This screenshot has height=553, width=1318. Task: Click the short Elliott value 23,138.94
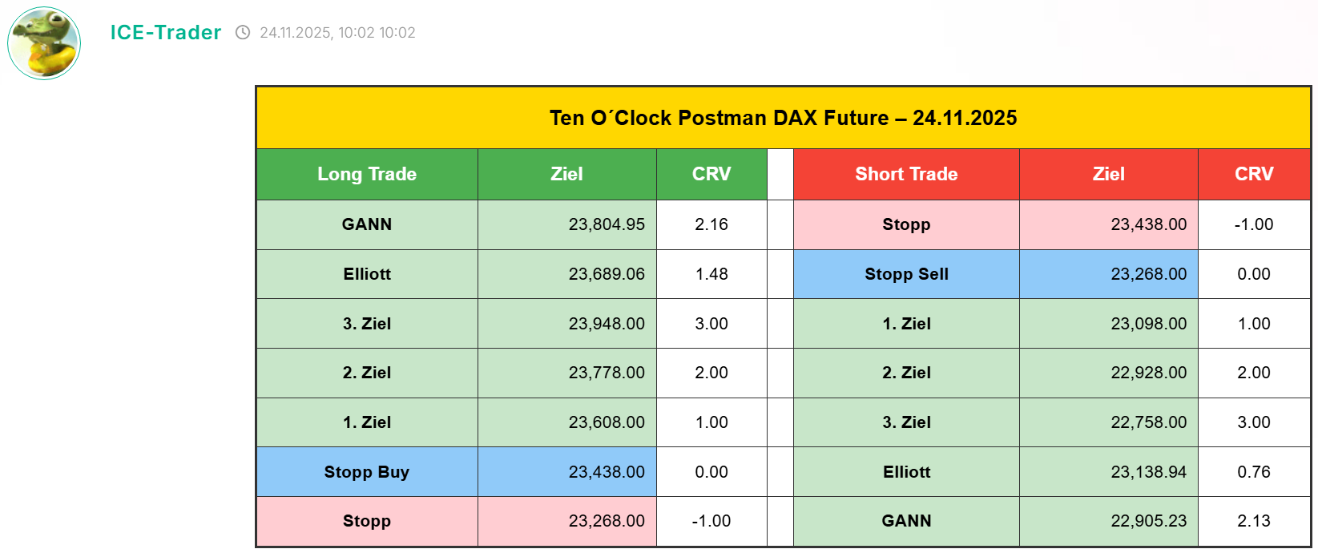(1148, 472)
